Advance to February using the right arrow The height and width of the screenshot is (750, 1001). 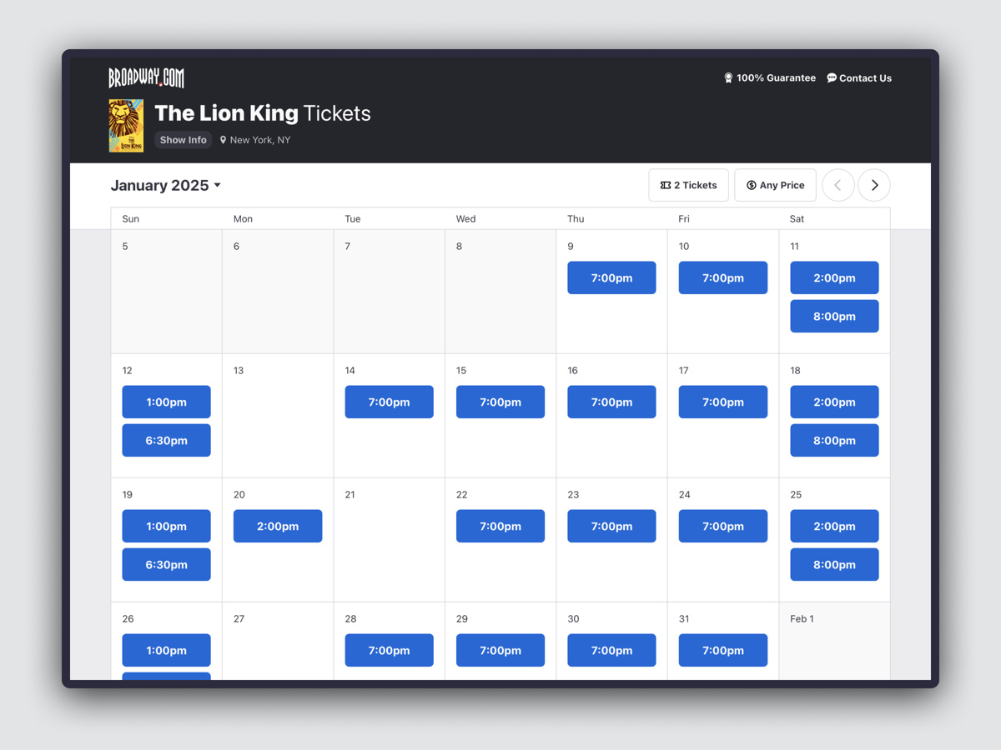pyautogui.click(x=873, y=185)
